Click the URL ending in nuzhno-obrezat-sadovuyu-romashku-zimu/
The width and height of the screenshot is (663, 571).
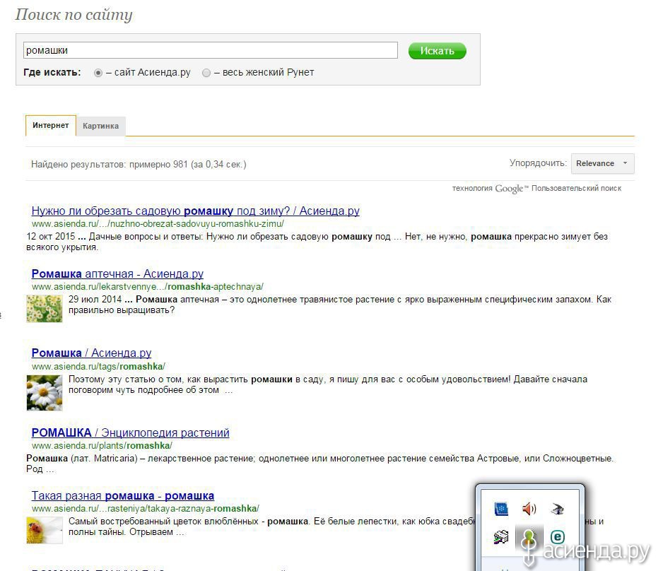click(x=158, y=223)
